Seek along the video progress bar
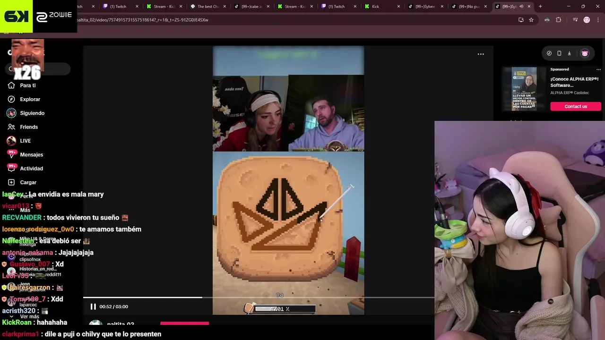Image resolution: width=605 pixels, height=340 pixels. point(259,297)
